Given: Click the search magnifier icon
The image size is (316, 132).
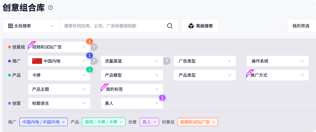Looking at the screenshot, I should [170, 26].
